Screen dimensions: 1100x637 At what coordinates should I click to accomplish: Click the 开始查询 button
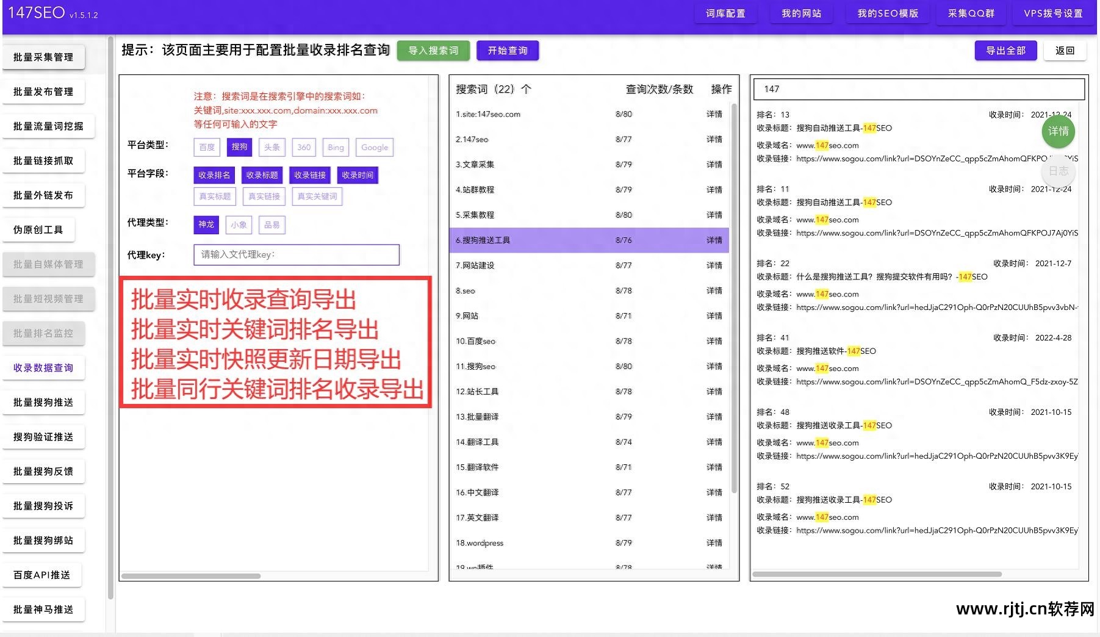tap(508, 51)
